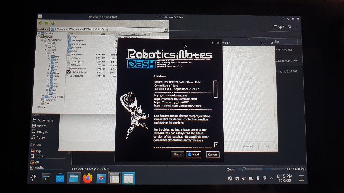Expand the hidden system tray icons
The height and width of the screenshot is (193, 344).
271,178
